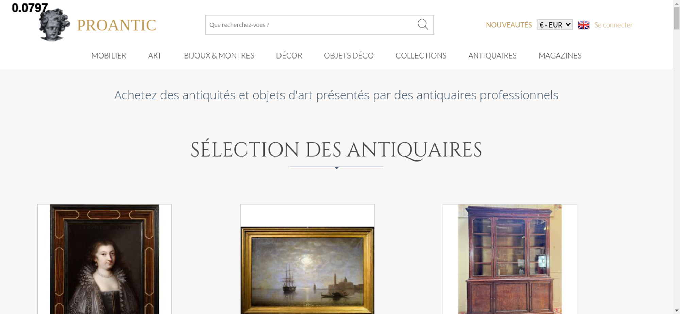This screenshot has width=680, height=314.
Task: Click the Se connecter link
Action: 613,25
